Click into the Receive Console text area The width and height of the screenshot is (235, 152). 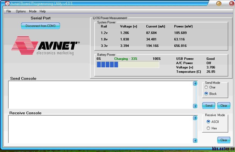101,129
